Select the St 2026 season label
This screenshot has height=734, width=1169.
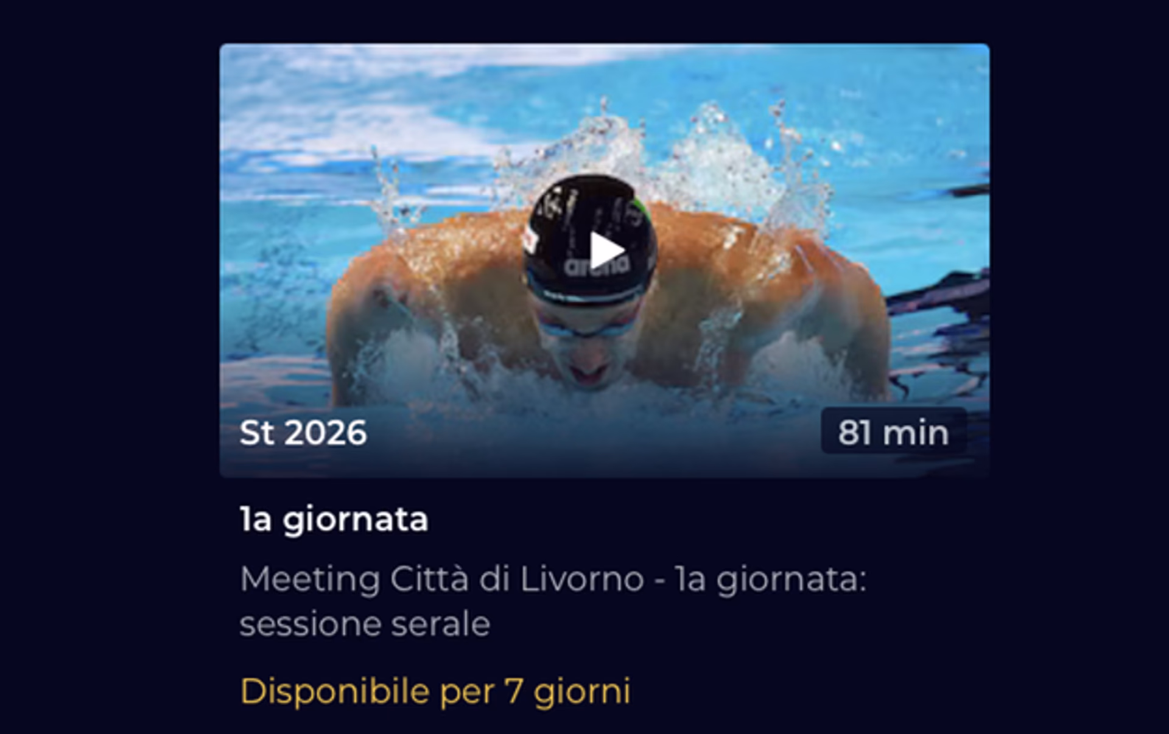[x=303, y=433]
